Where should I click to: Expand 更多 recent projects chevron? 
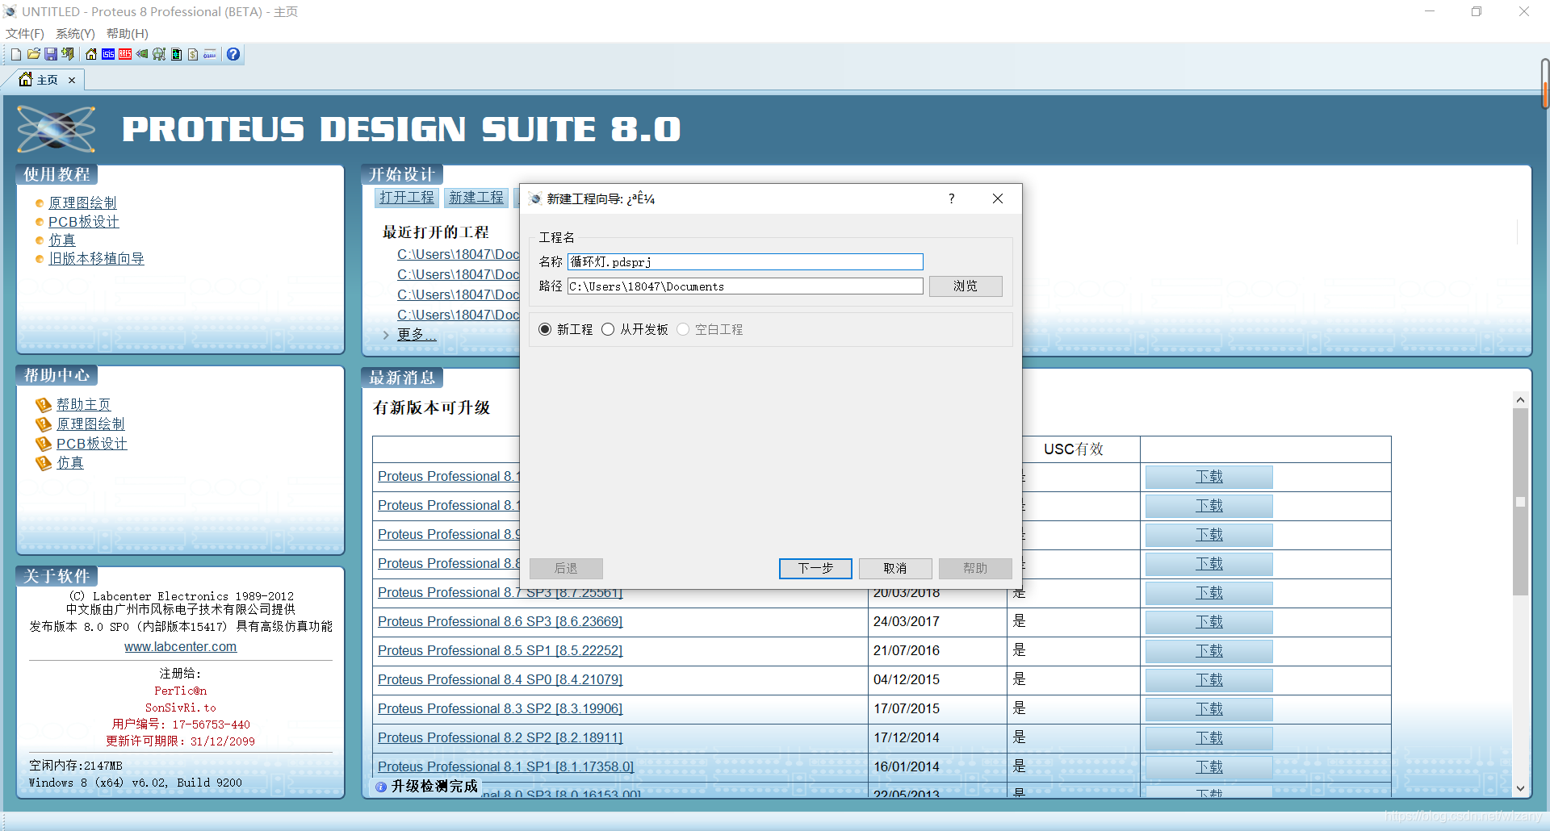click(386, 335)
